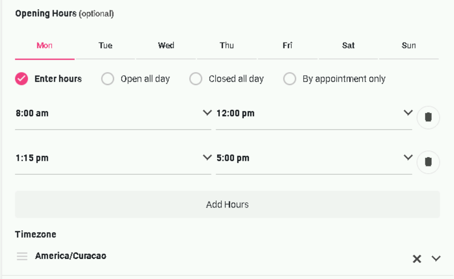Open the 1:15 pm start time dropdown
This screenshot has height=279, width=454.
point(113,158)
